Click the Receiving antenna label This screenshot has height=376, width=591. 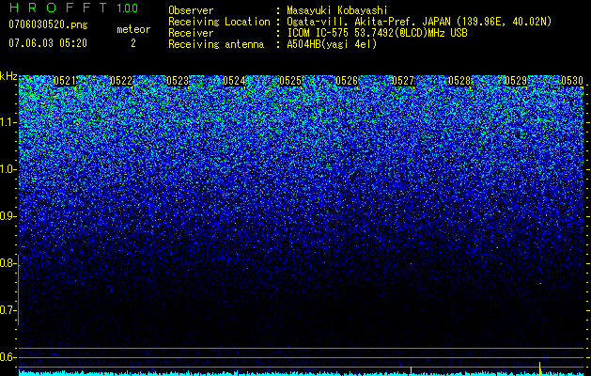coord(216,44)
